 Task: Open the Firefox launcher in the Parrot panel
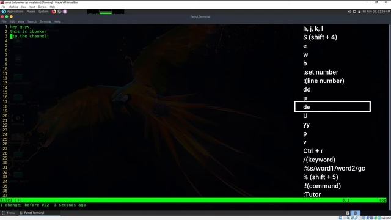(54, 12)
